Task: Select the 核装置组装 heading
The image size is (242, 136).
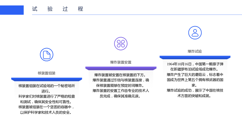Action: tap(47, 73)
